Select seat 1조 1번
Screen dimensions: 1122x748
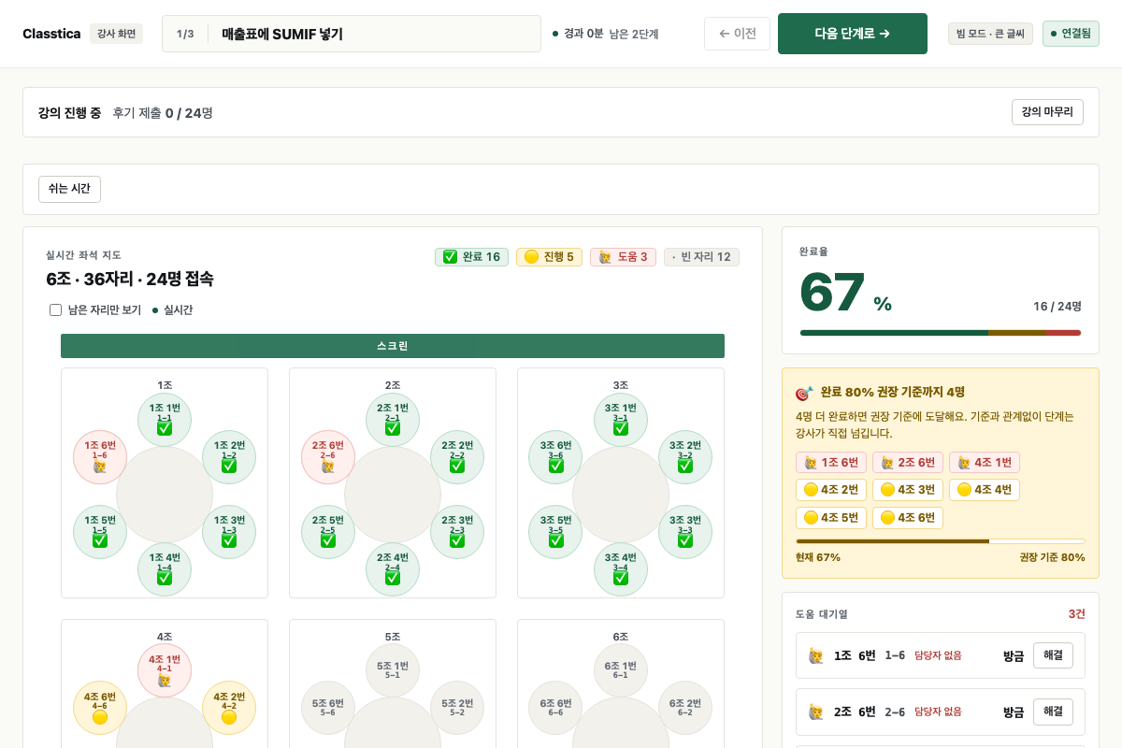click(x=165, y=420)
